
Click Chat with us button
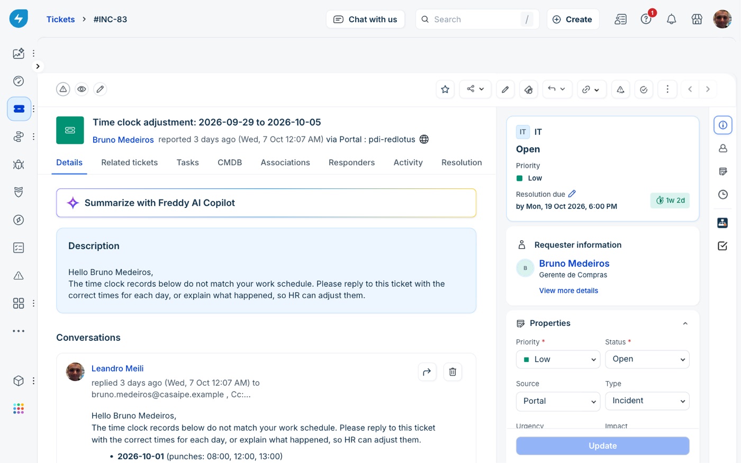[x=365, y=20]
